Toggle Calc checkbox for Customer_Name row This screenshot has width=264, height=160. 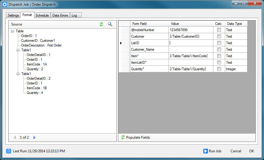point(219,49)
